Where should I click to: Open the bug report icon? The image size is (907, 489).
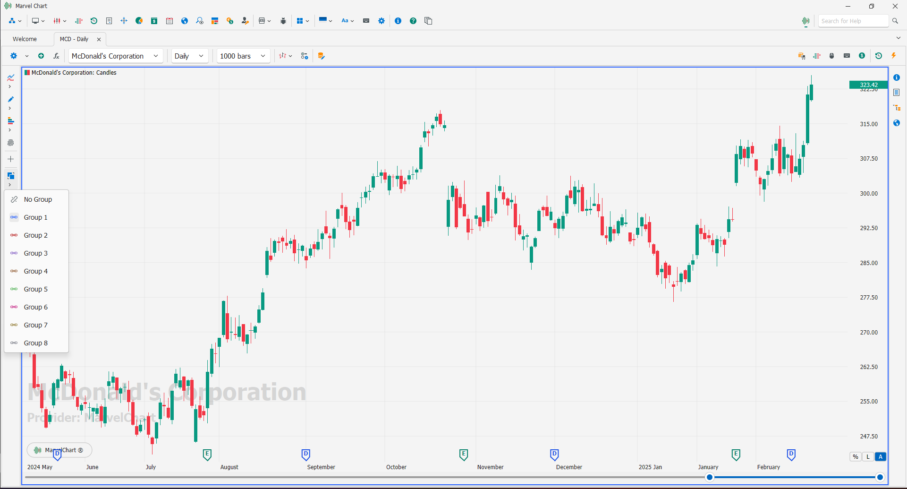[283, 21]
